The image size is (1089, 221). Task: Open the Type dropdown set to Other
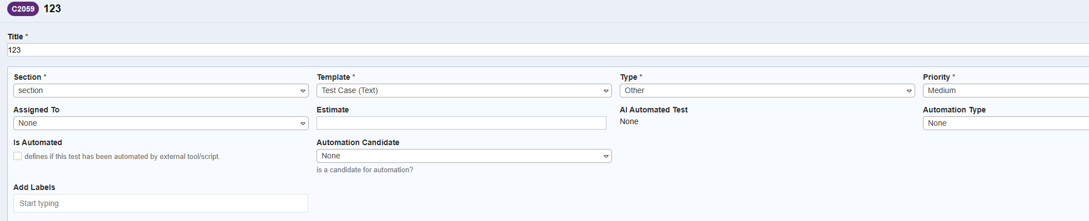coord(767,90)
